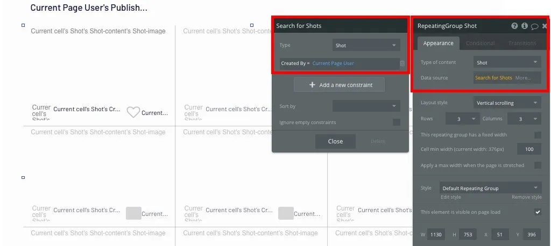
Task: Click the plus icon on Add a new constraint
Action: (x=312, y=85)
